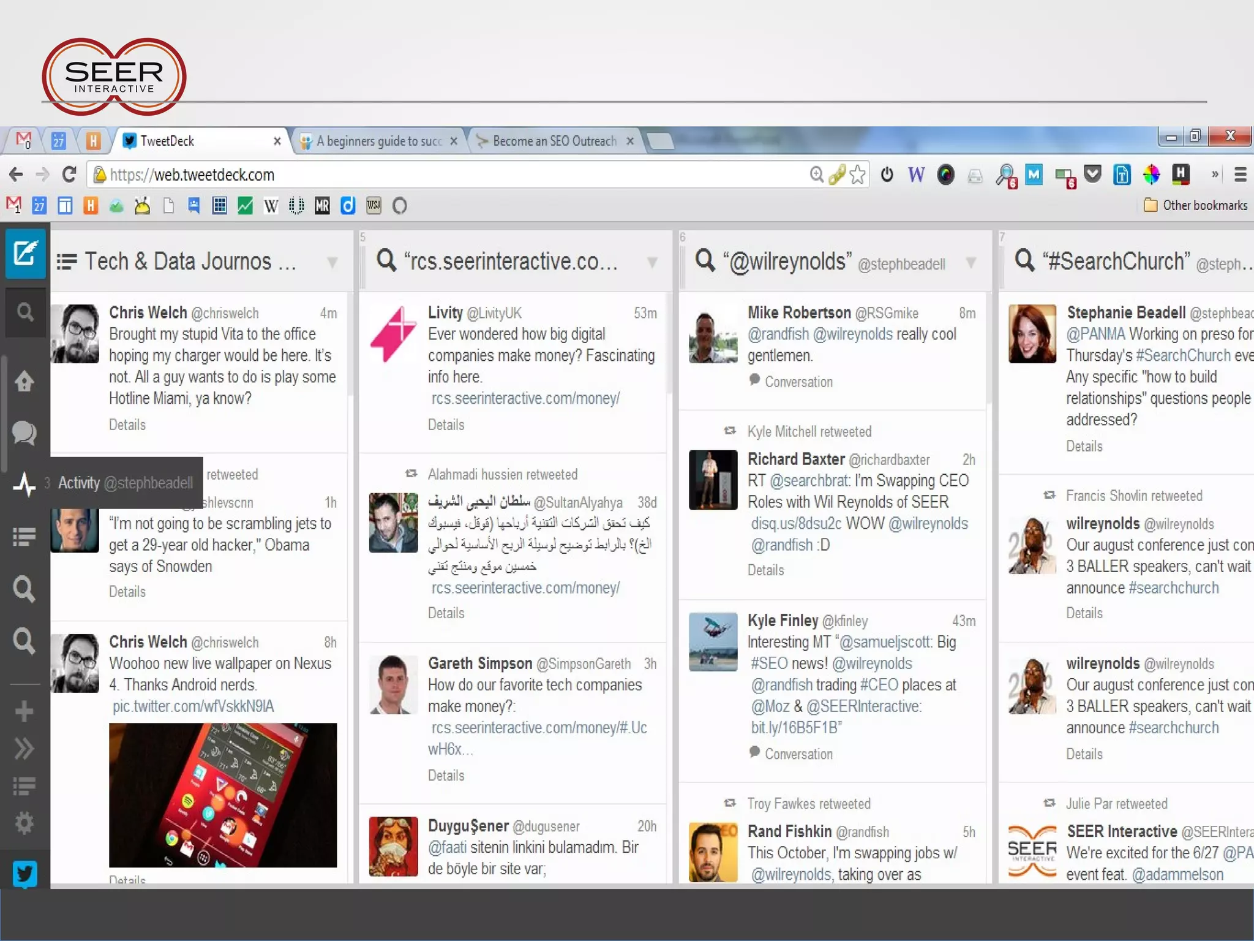The width and height of the screenshot is (1254, 941).
Task: Open Conversation under Mike Robertson tweet
Action: pyautogui.click(x=798, y=382)
